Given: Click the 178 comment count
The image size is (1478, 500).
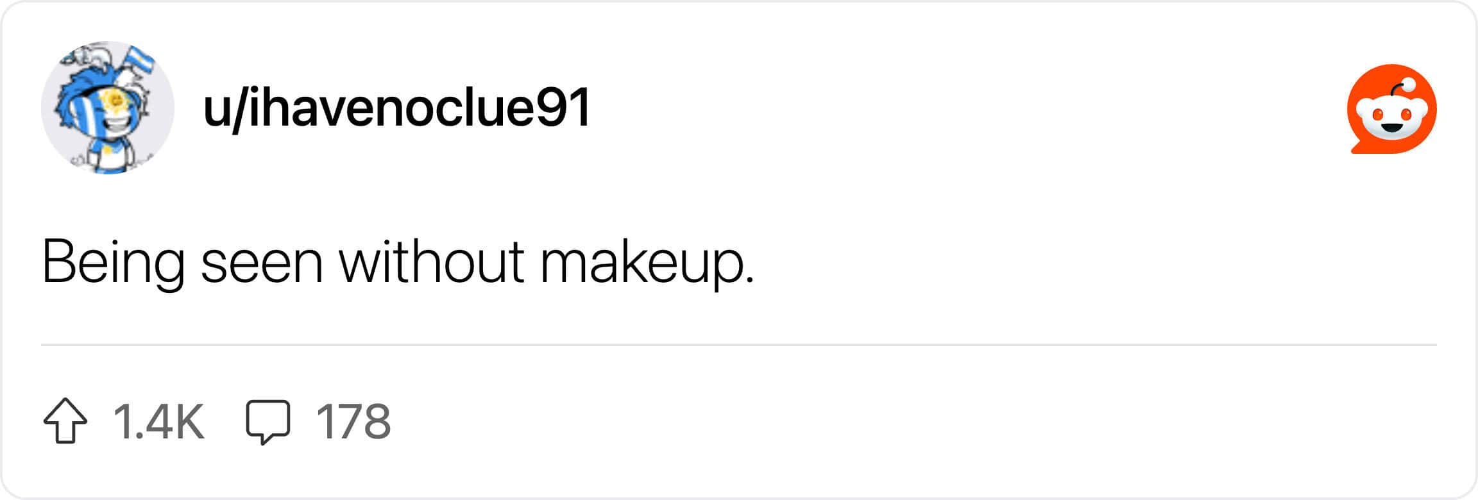Looking at the screenshot, I should coord(353,422).
